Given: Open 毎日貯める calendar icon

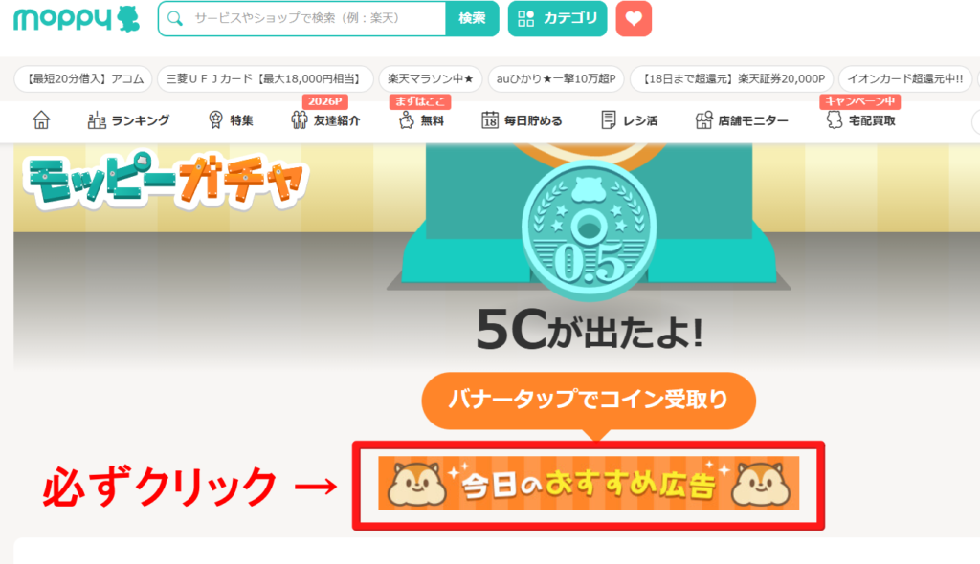Looking at the screenshot, I should 490,119.
